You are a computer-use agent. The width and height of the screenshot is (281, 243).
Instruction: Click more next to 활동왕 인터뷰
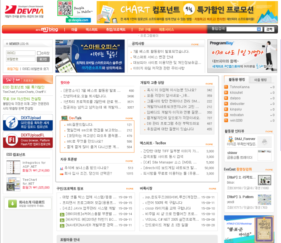coord(269,131)
